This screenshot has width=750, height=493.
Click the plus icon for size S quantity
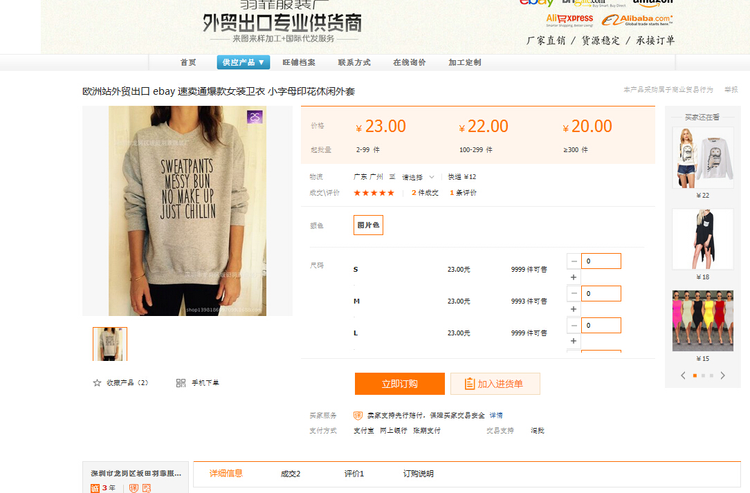click(x=574, y=277)
